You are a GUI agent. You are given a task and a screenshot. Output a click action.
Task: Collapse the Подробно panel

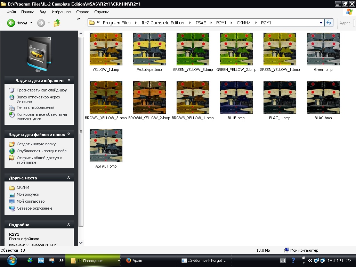coord(69,225)
